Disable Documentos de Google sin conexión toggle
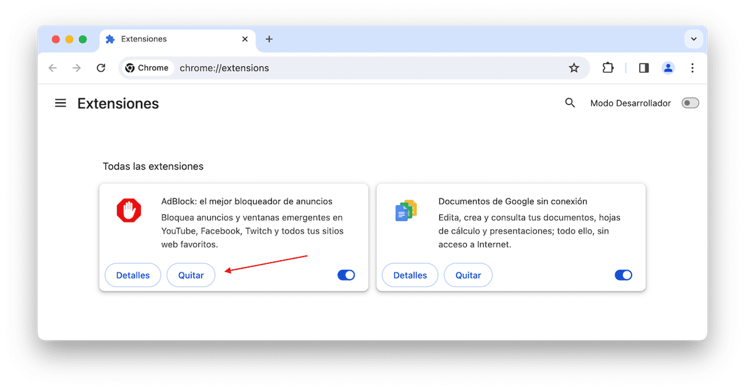The height and width of the screenshot is (390, 745). point(623,276)
